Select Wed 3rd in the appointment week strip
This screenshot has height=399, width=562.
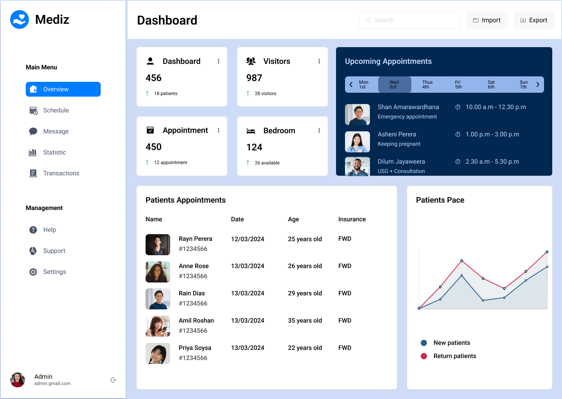click(x=394, y=84)
